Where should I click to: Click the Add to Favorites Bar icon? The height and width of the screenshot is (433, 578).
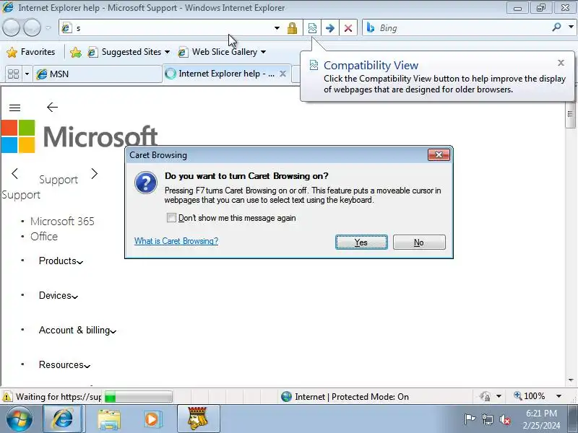[x=76, y=52]
